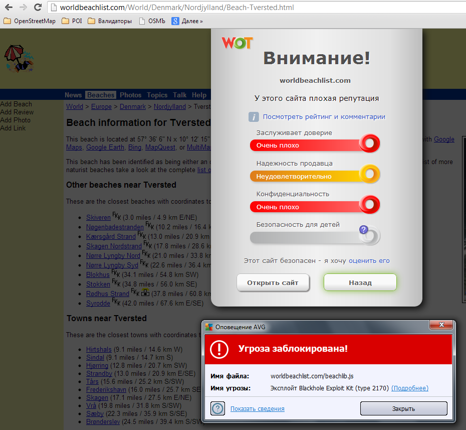Click the WOT logo in warning popup
Image resolution: width=466 pixels, height=430 pixels.
coord(237,43)
